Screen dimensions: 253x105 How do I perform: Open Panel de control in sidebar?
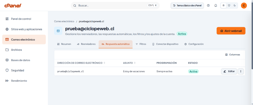point(24,19)
